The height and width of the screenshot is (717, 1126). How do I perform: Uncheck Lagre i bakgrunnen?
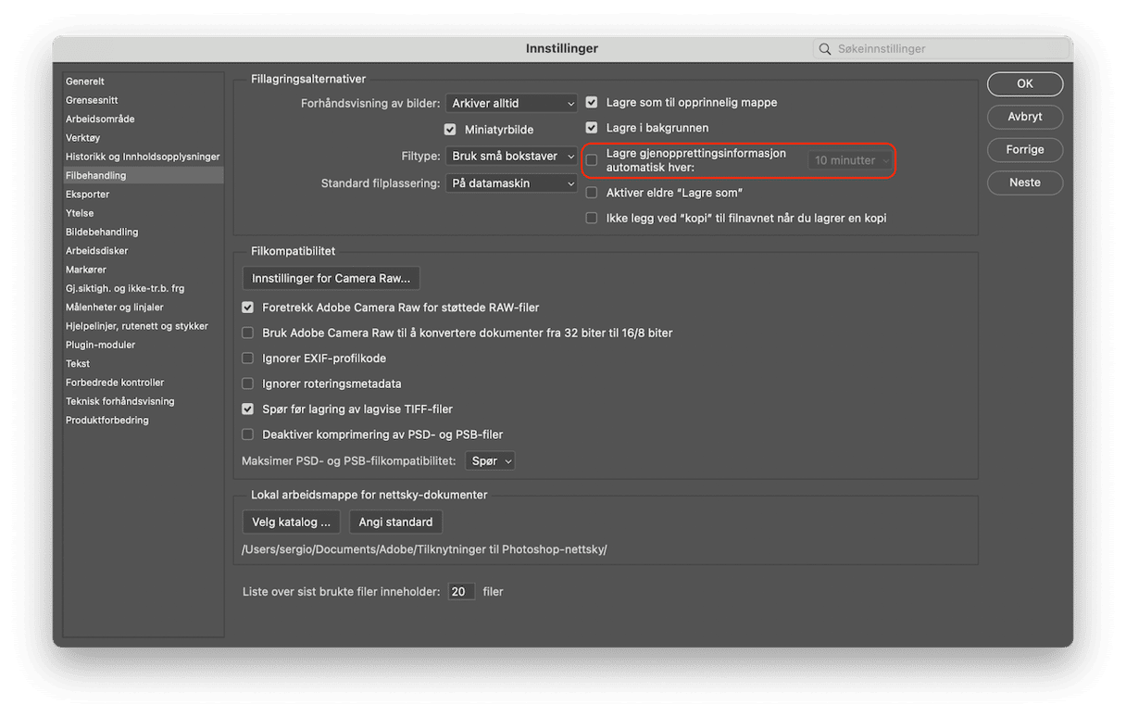(592, 128)
